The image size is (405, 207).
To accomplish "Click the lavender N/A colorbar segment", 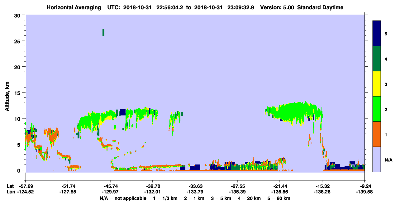I will 377,159.
